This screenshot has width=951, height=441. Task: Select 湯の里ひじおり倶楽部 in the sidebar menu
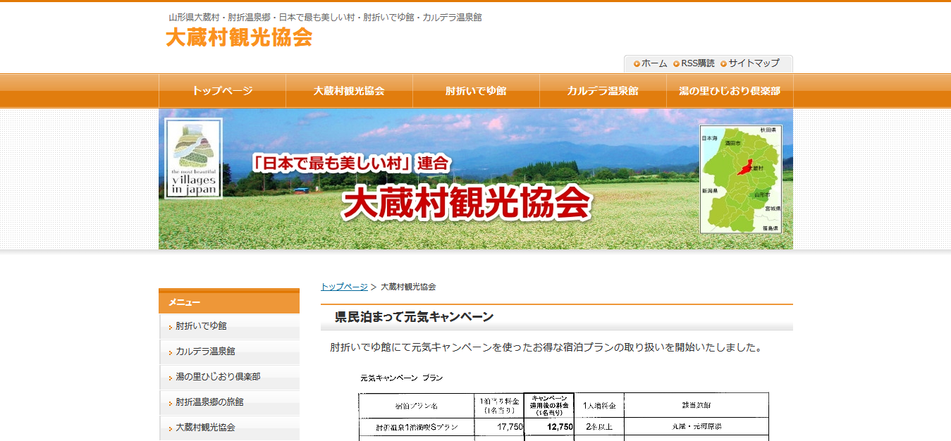229,377
